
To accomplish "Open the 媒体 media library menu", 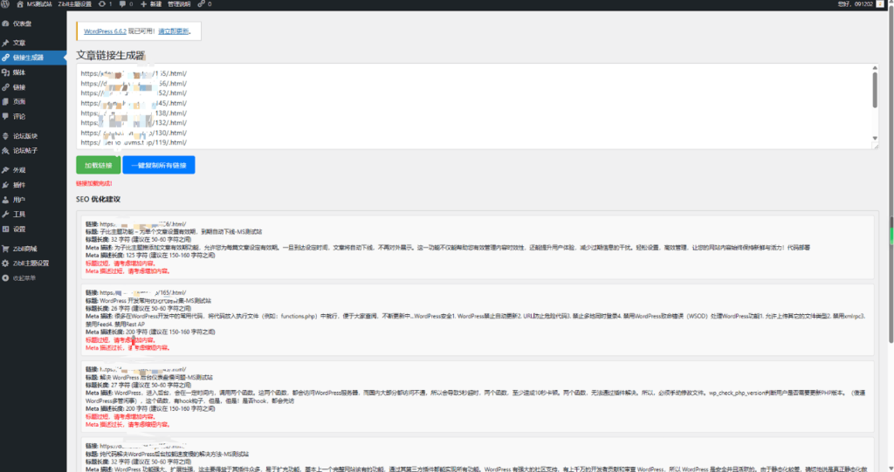I will (19, 72).
